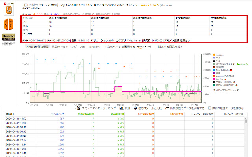Open the Data tab
This screenshot has height=157, width=252.
83,47
